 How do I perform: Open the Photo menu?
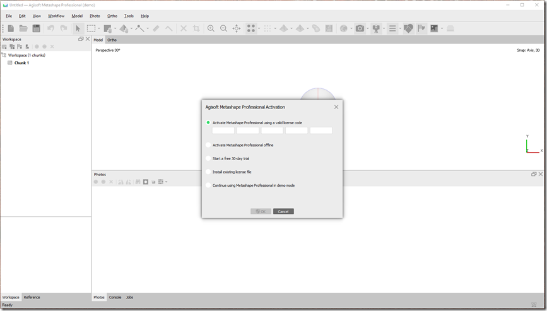click(95, 16)
